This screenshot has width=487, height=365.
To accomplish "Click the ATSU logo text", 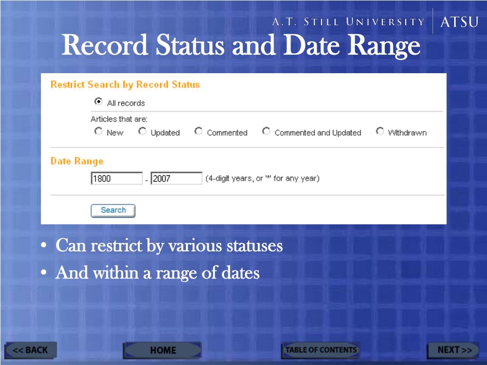I will coord(459,22).
